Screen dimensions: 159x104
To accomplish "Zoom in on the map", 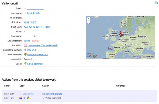I will tap(88, 19).
